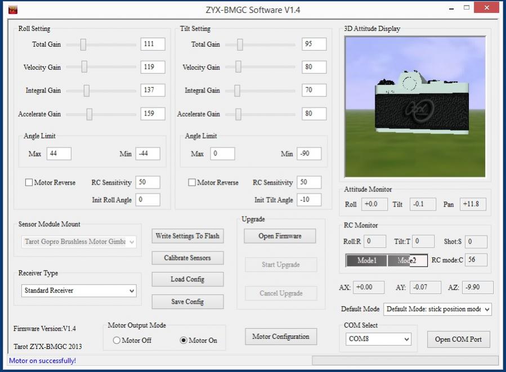Click the Roll RC Sensitivity field

coord(148,182)
